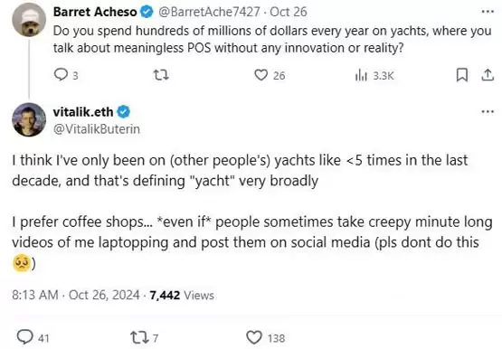Share Barret Acheso's tweet
The height and width of the screenshot is (349, 502).
coord(488,75)
